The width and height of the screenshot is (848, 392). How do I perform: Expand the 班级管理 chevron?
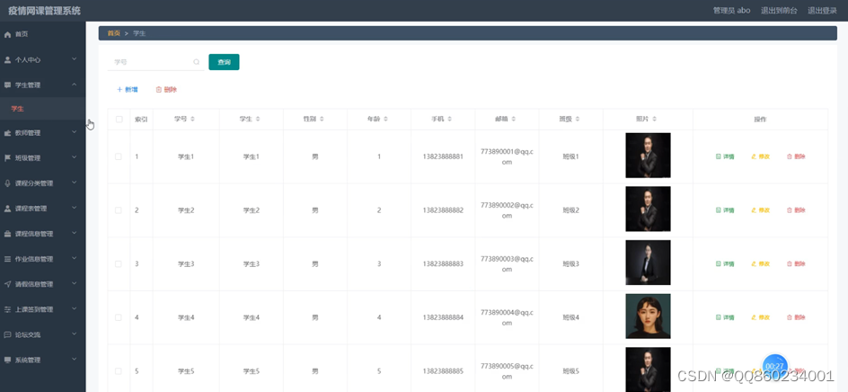(x=75, y=157)
